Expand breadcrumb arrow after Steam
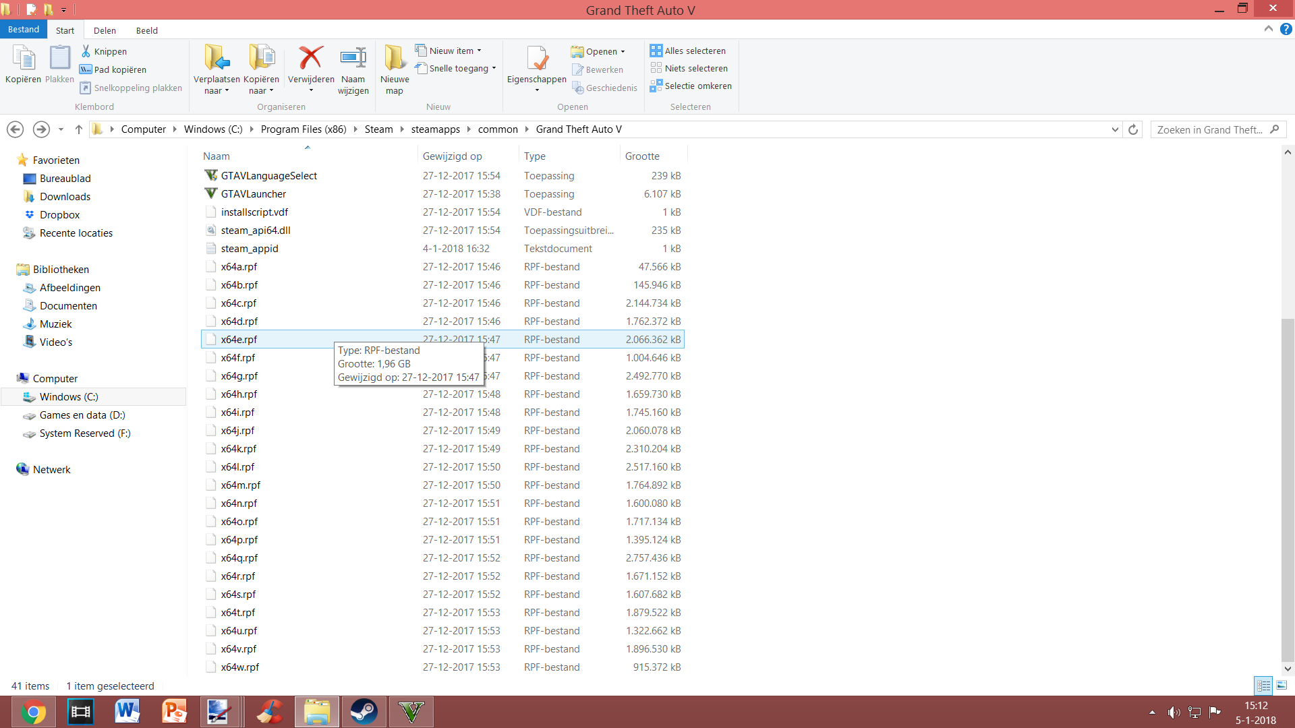 tap(402, 129)
